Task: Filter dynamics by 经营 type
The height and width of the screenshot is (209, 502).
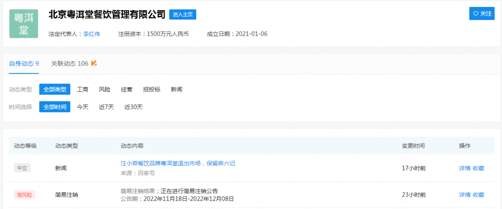Action: (126, 89)
